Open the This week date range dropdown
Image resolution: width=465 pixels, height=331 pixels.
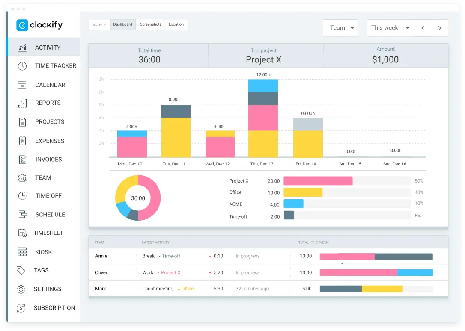click(390, 28)
